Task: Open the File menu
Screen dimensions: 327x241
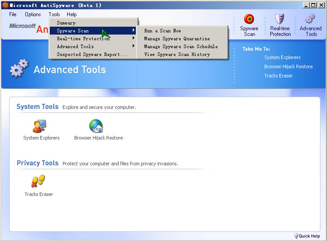Action: coord(13,14)
